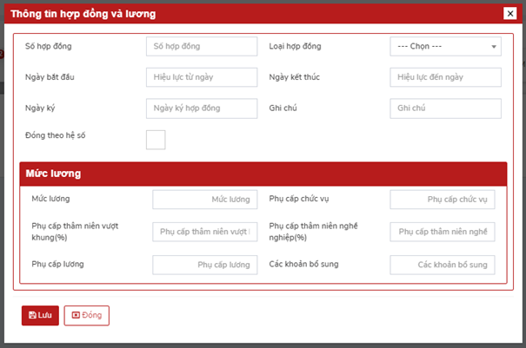This screenshot has height=348, width=526.
Task: Click the Lưu save button
Action: (40, 315)
